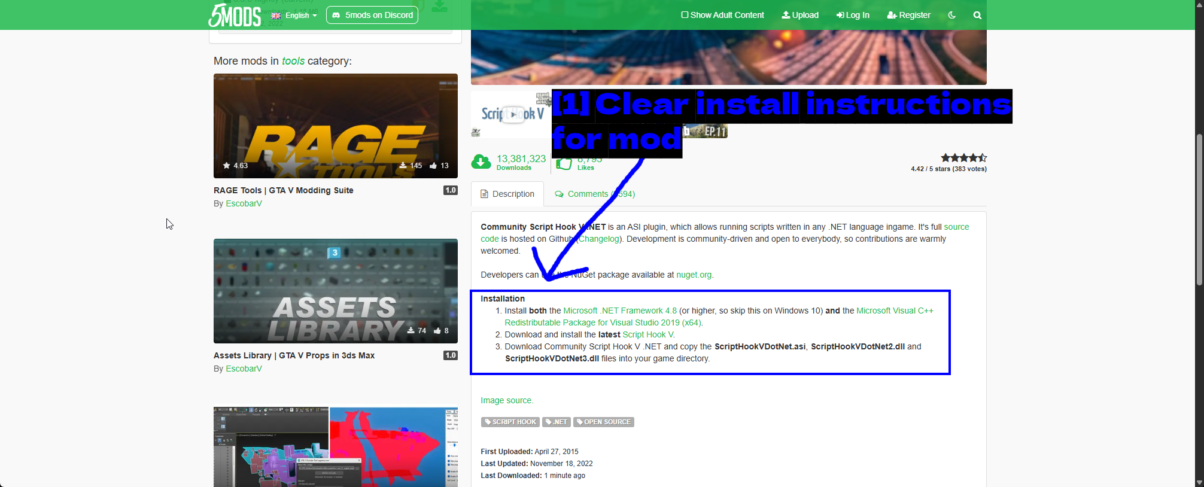
Task: Open the RAGE Tools thumbnail
Action: (336, 126)
